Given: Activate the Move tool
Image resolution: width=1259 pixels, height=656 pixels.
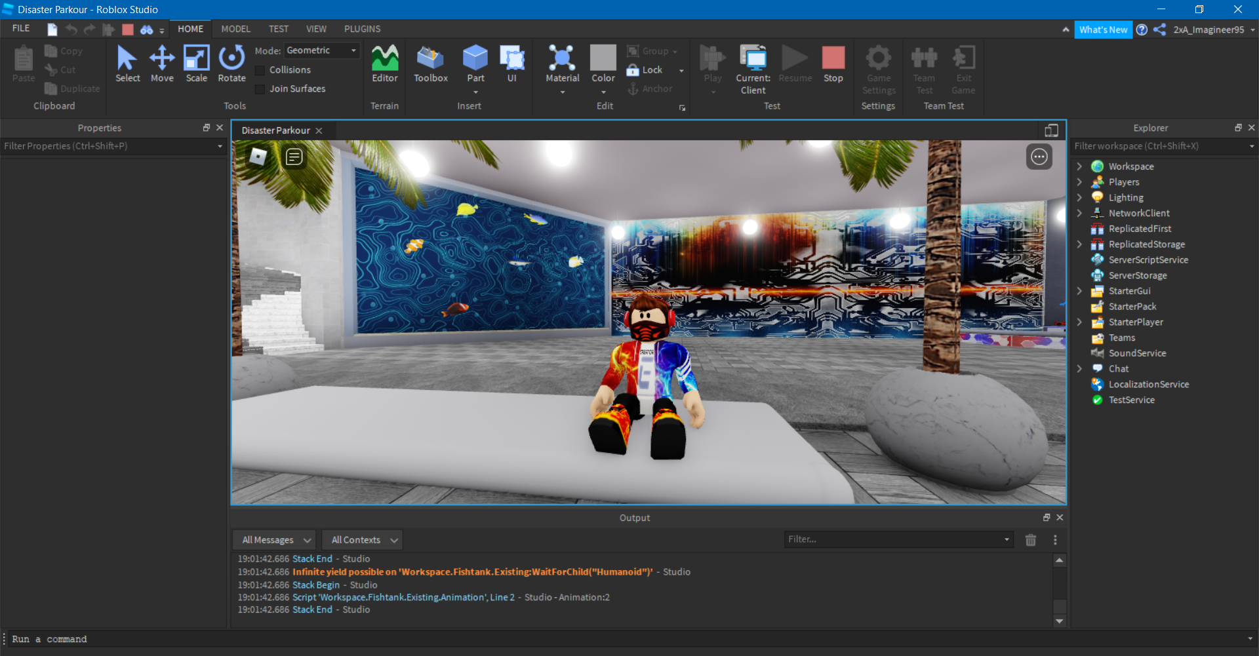Looking at the screenshot, I should pos(162,64).
